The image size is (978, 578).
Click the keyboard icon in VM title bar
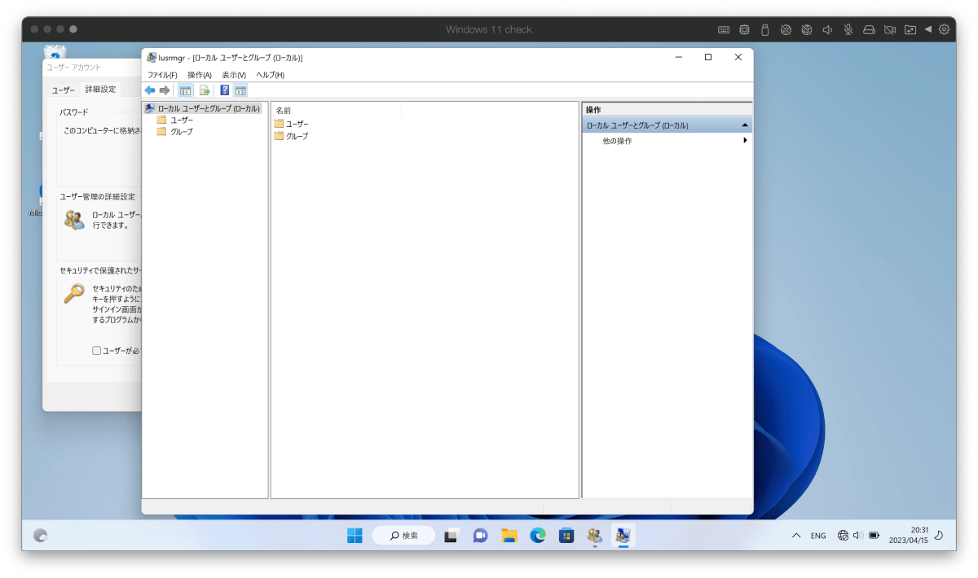tap(724, 29)
